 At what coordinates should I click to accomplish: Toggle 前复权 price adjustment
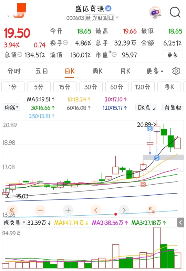point(173,108)
